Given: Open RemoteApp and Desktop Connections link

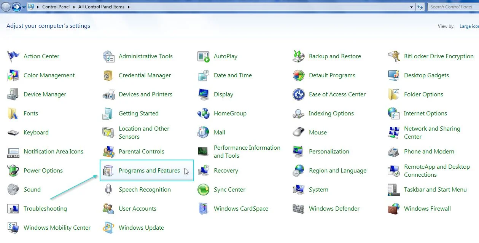Looking at the screenshot, I should coord(437,171).
